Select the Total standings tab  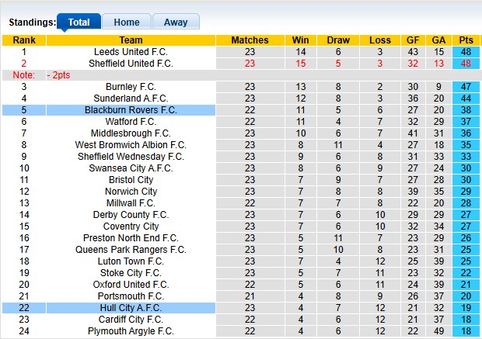79,22
